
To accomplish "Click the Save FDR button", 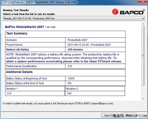I will coord(110,115).
